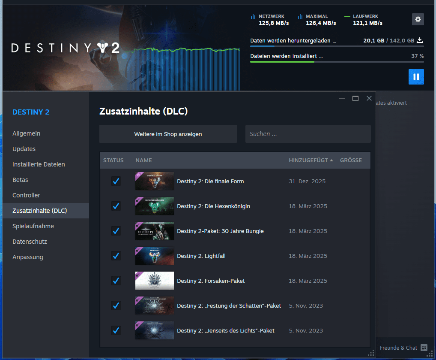Click the Netzwerk bar chart icon
Image resolution: width=436 pixels, height=360 pixels.
click(253, 16)
